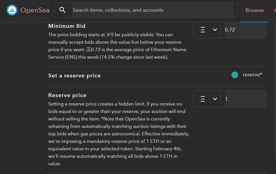Click the magnifying glass search icon
Screen dimensions: 276x174
coord(62,10)
